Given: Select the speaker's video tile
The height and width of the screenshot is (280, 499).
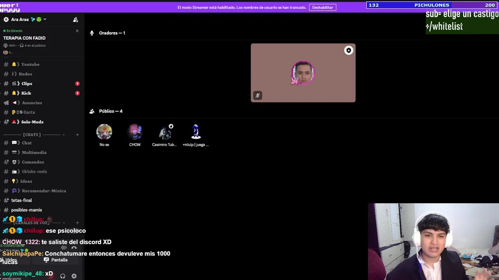Looking at the screenshot, I should coord(303,73).
